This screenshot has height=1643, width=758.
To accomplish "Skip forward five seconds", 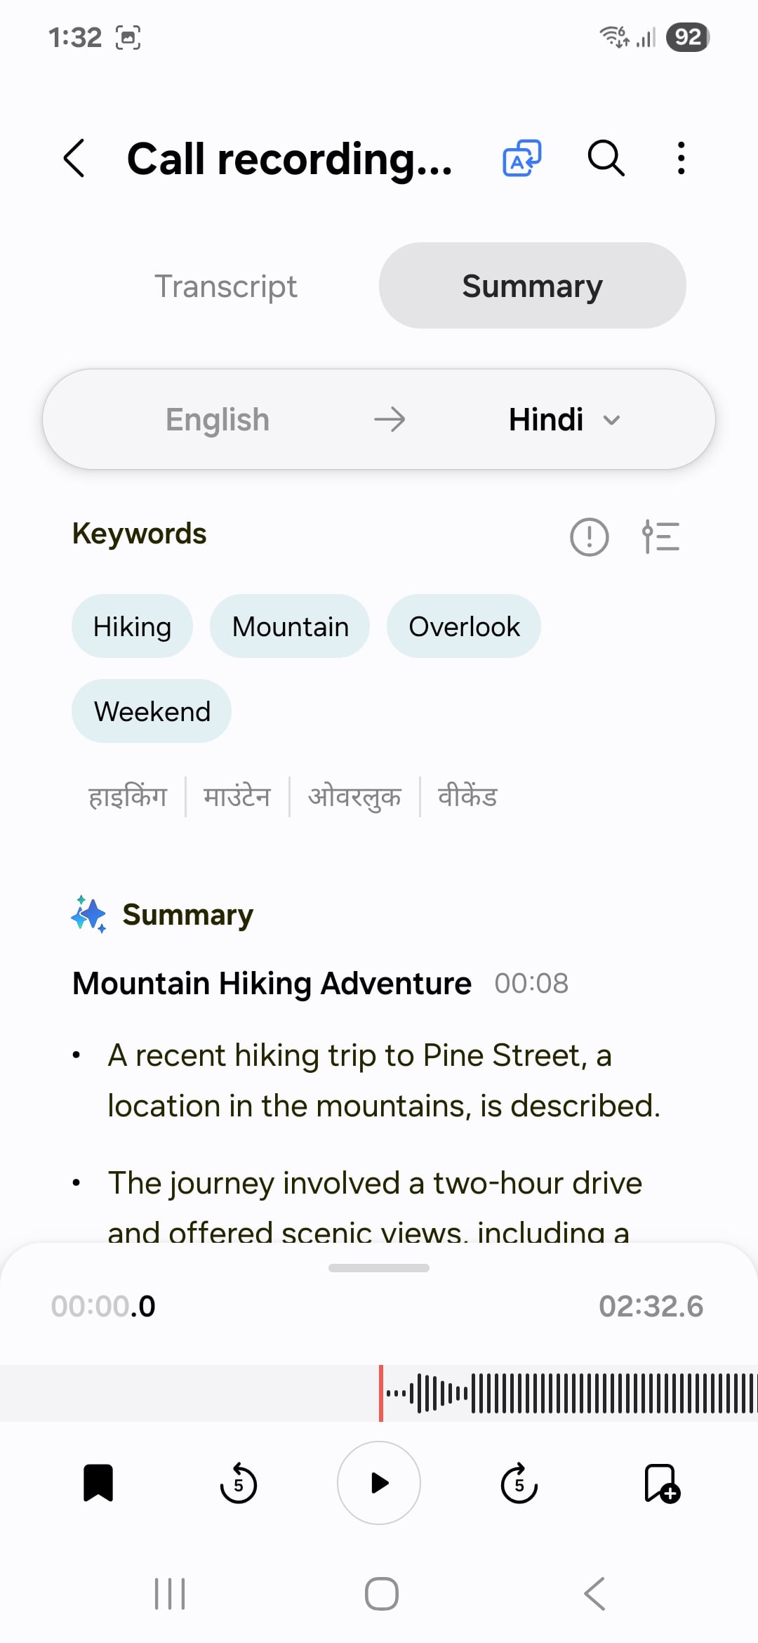I will click(x=519, y=1482).
